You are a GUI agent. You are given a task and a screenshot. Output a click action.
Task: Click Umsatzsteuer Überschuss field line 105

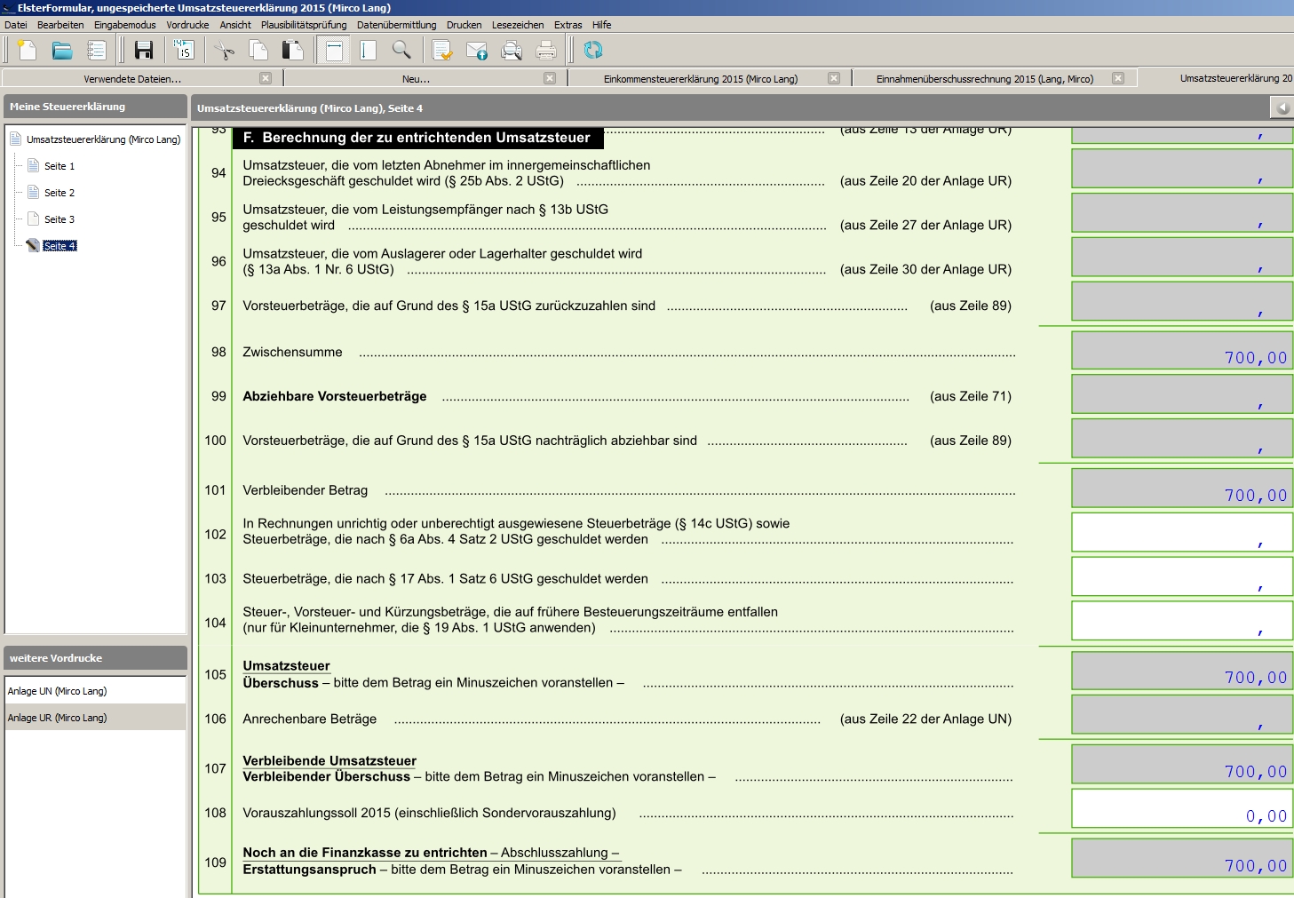pos(1182,671)
